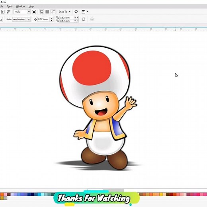Viewport: 207px width, 207px height.
Task: Open Options with the gear icon
Action: [76, 12]
